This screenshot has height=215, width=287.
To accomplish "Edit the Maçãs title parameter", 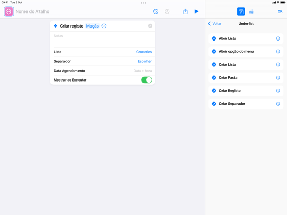I will (x=93, y=26).
